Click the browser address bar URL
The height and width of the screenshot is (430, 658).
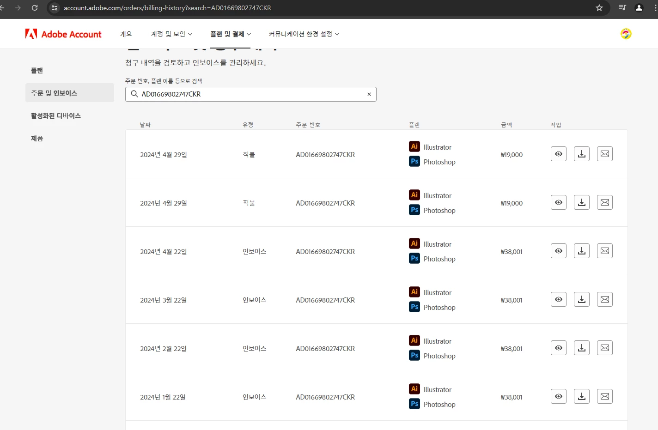[x=167, y=8]
